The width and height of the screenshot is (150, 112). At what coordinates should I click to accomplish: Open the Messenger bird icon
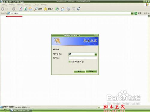tap(79, 9)
